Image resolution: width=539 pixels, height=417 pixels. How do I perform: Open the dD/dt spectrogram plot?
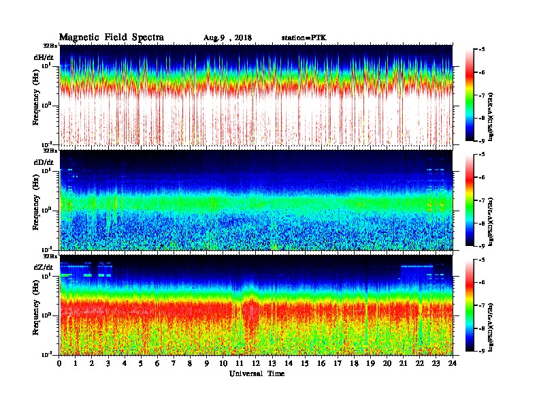[x=256, y=200]
